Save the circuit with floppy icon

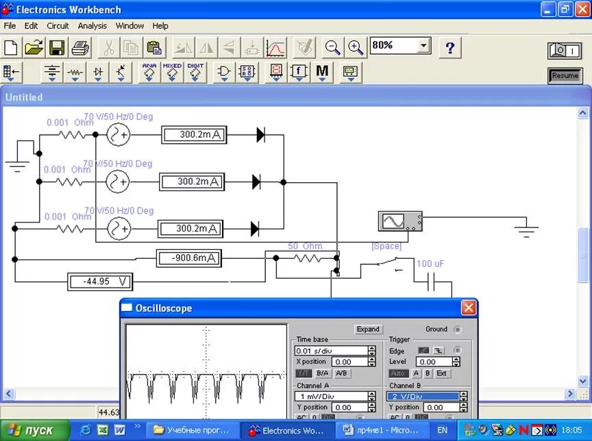pyautogui.click(x=57, y=47)
